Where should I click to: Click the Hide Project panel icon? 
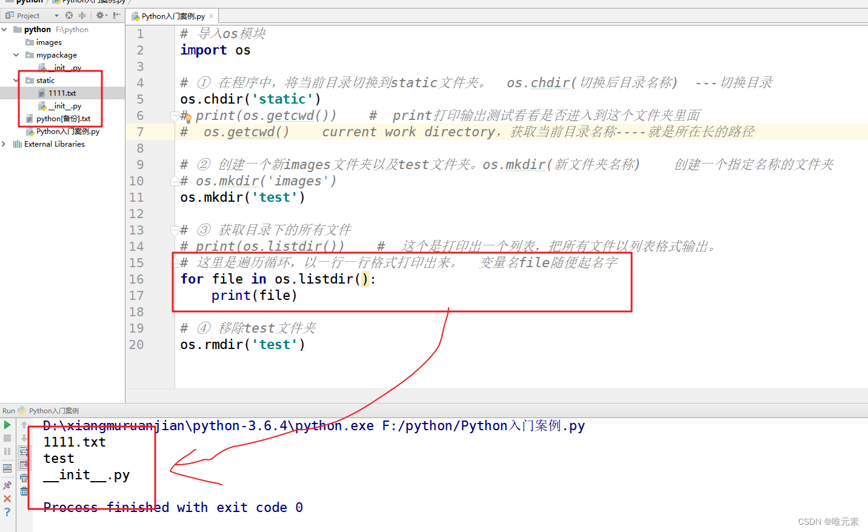(x=117, y=15)
